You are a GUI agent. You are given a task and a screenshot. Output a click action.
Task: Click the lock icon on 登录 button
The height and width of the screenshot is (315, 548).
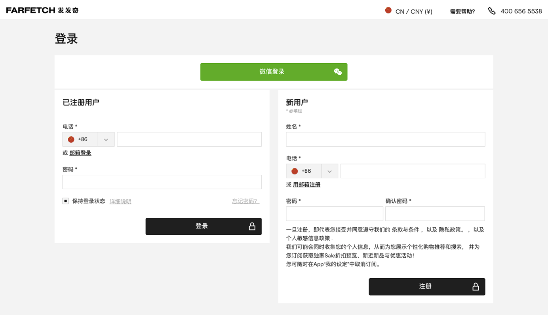click(252, 226)
